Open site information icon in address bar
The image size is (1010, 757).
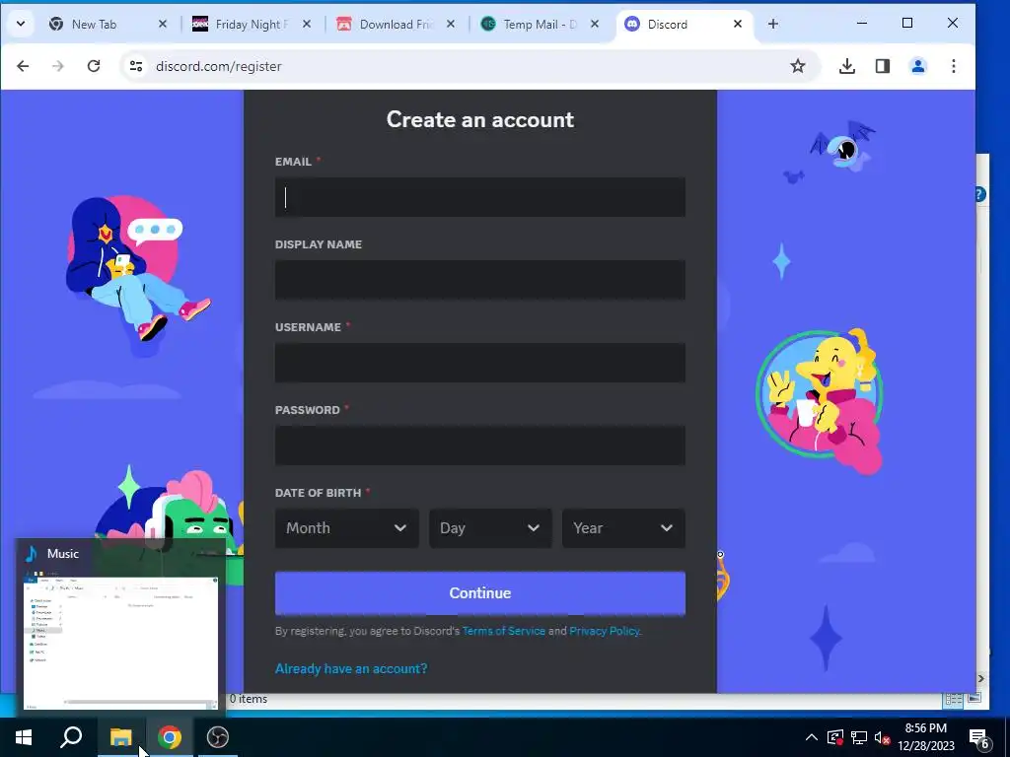[136, 66]
